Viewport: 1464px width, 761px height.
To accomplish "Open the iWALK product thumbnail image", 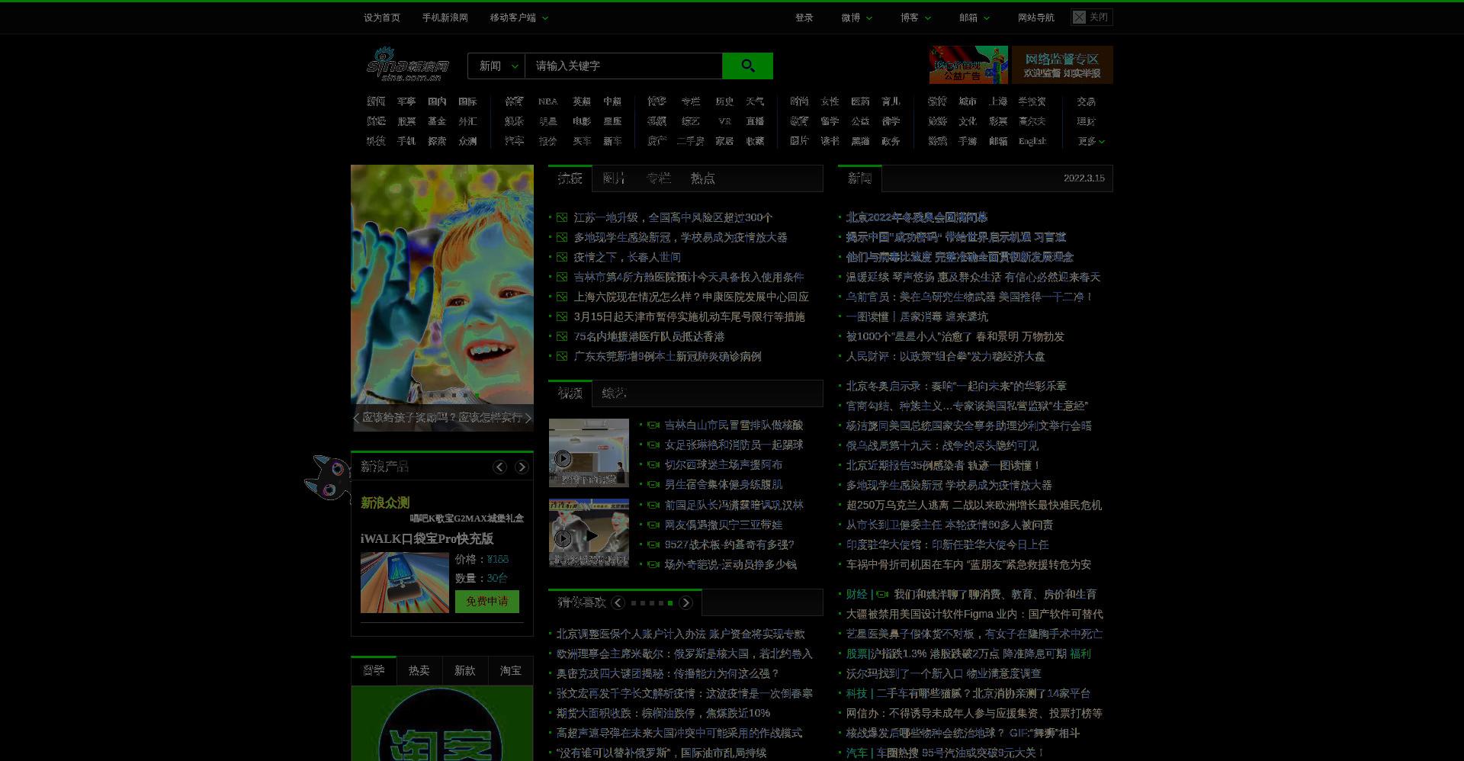I will coord(404,583).
